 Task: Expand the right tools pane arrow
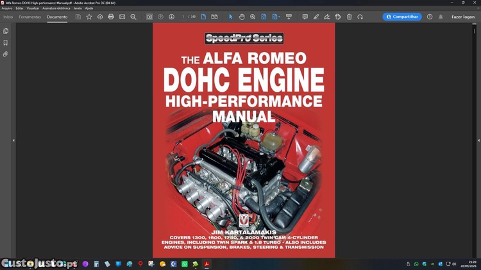(x=478, y=140)
